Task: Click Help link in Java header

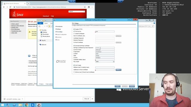Action: tap(53, 16)
